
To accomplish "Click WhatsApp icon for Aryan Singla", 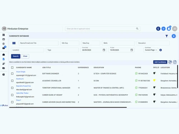I will pyautogui.click(x=136, y=73).
